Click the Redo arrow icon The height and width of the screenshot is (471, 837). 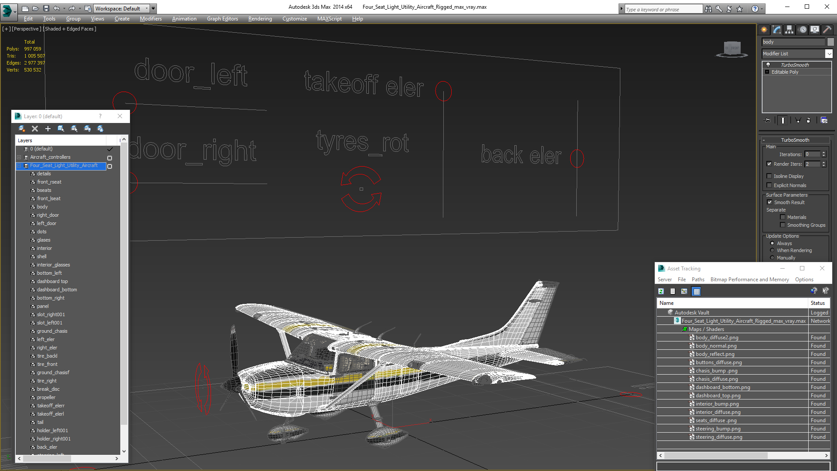click(72, 8)
